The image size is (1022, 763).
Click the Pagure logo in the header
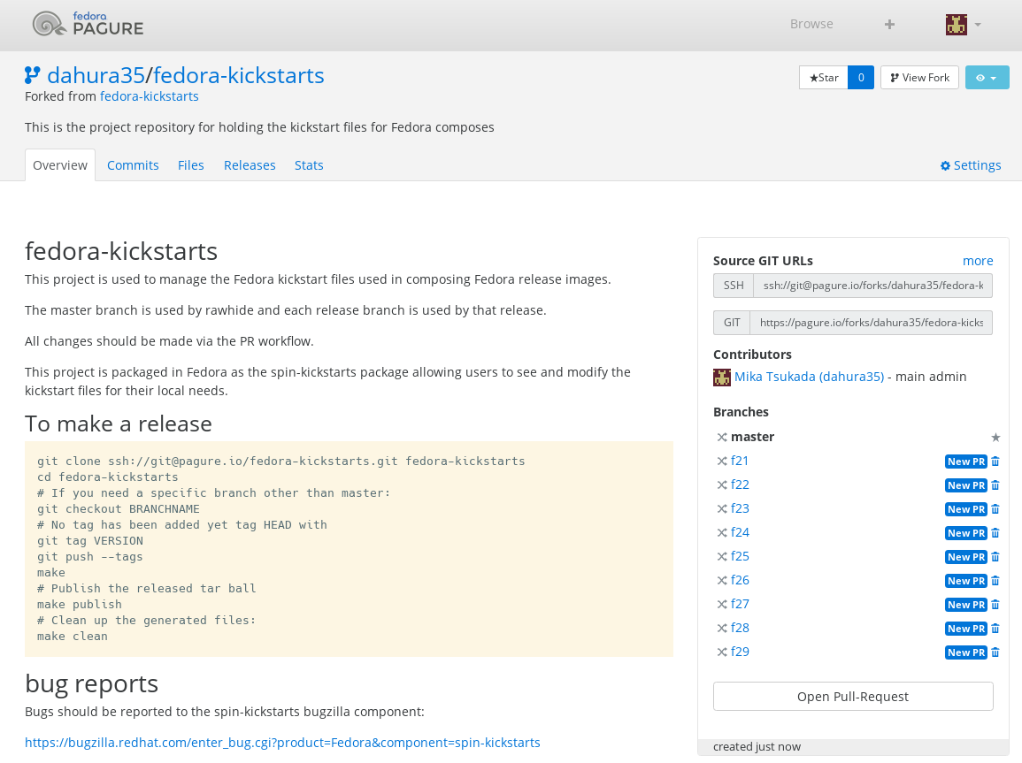pyautogui.click(x=88, y=24)
